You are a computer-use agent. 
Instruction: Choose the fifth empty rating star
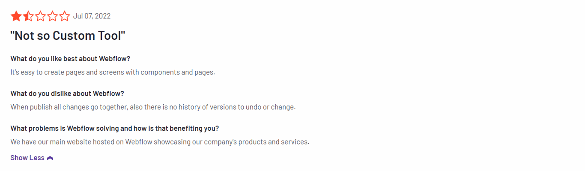64,17
